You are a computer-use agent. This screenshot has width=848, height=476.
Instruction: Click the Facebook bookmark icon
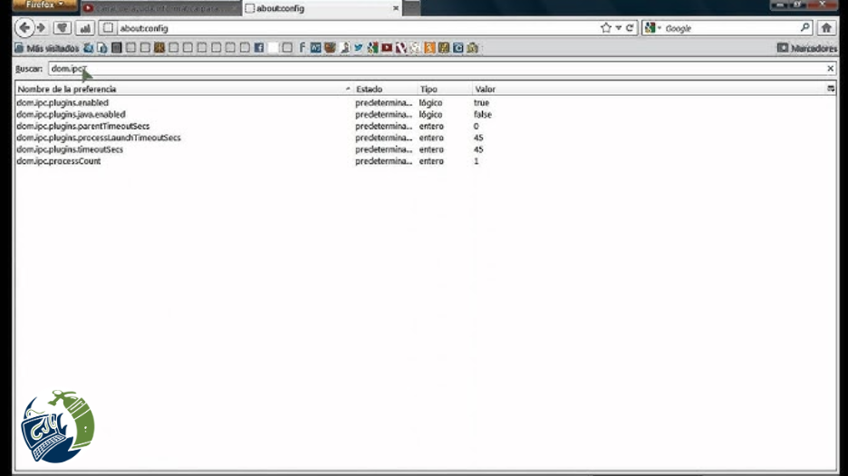tap(259, 48)
